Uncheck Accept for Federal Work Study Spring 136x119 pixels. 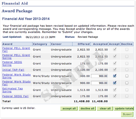115,76
